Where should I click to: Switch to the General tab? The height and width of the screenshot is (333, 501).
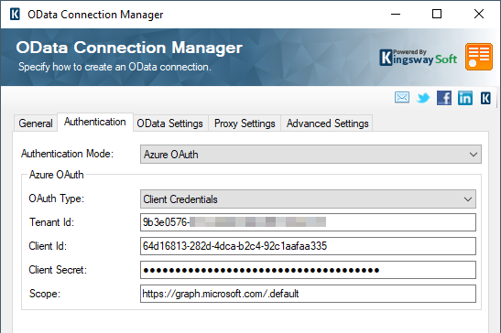[36, 124]
